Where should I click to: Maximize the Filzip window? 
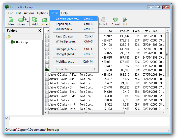[158, 7]
